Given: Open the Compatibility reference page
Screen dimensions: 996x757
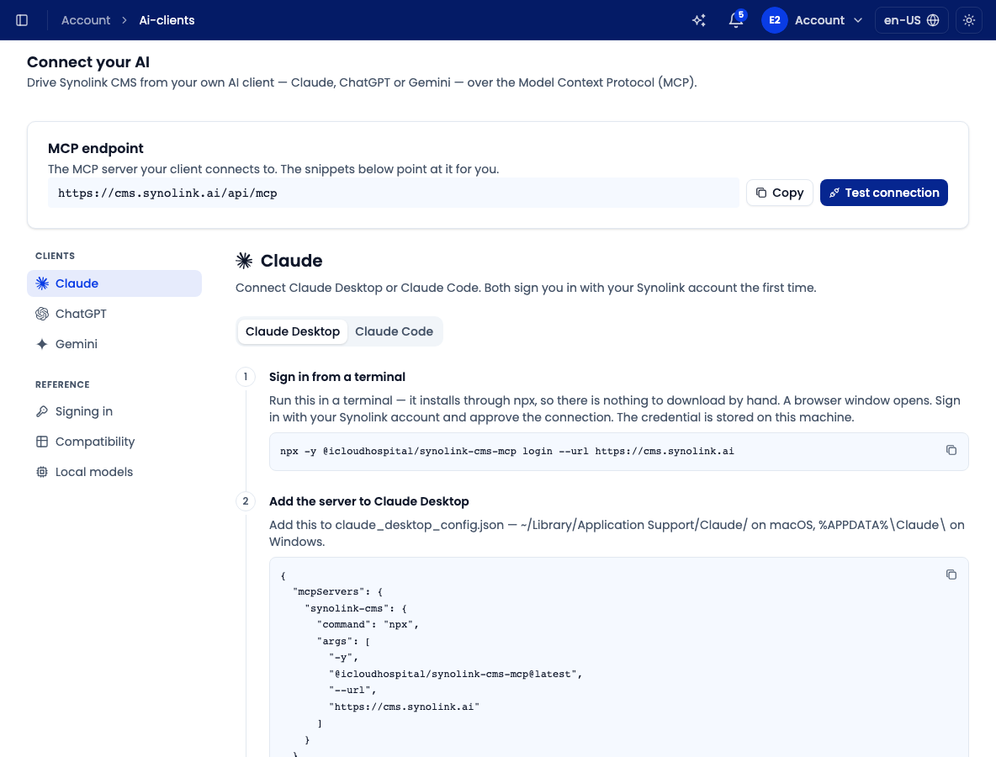Looking at the screenshot, I should point(114,442).
